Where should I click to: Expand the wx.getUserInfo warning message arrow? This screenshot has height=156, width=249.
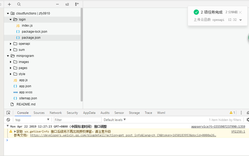[15, 131]
